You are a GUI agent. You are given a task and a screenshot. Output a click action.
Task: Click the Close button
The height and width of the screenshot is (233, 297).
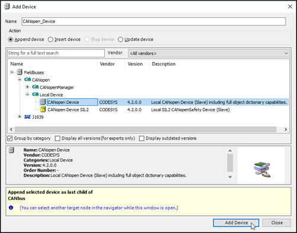pyautogui.click(x=277, y=223)
